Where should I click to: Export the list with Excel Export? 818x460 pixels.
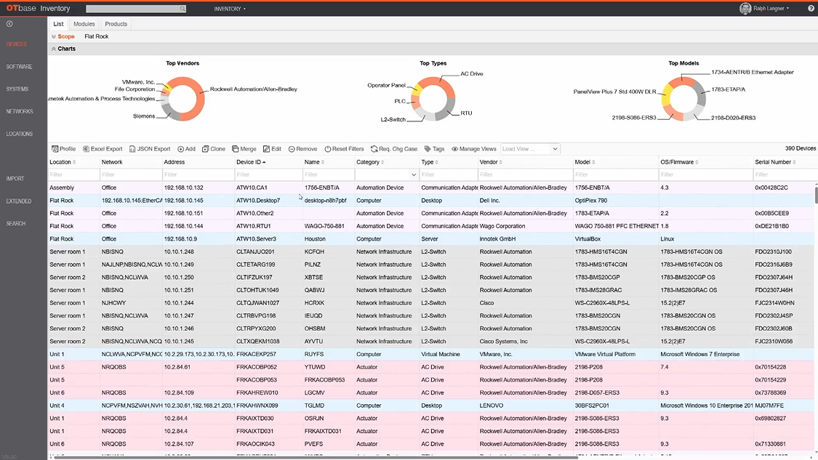point(103,149)
